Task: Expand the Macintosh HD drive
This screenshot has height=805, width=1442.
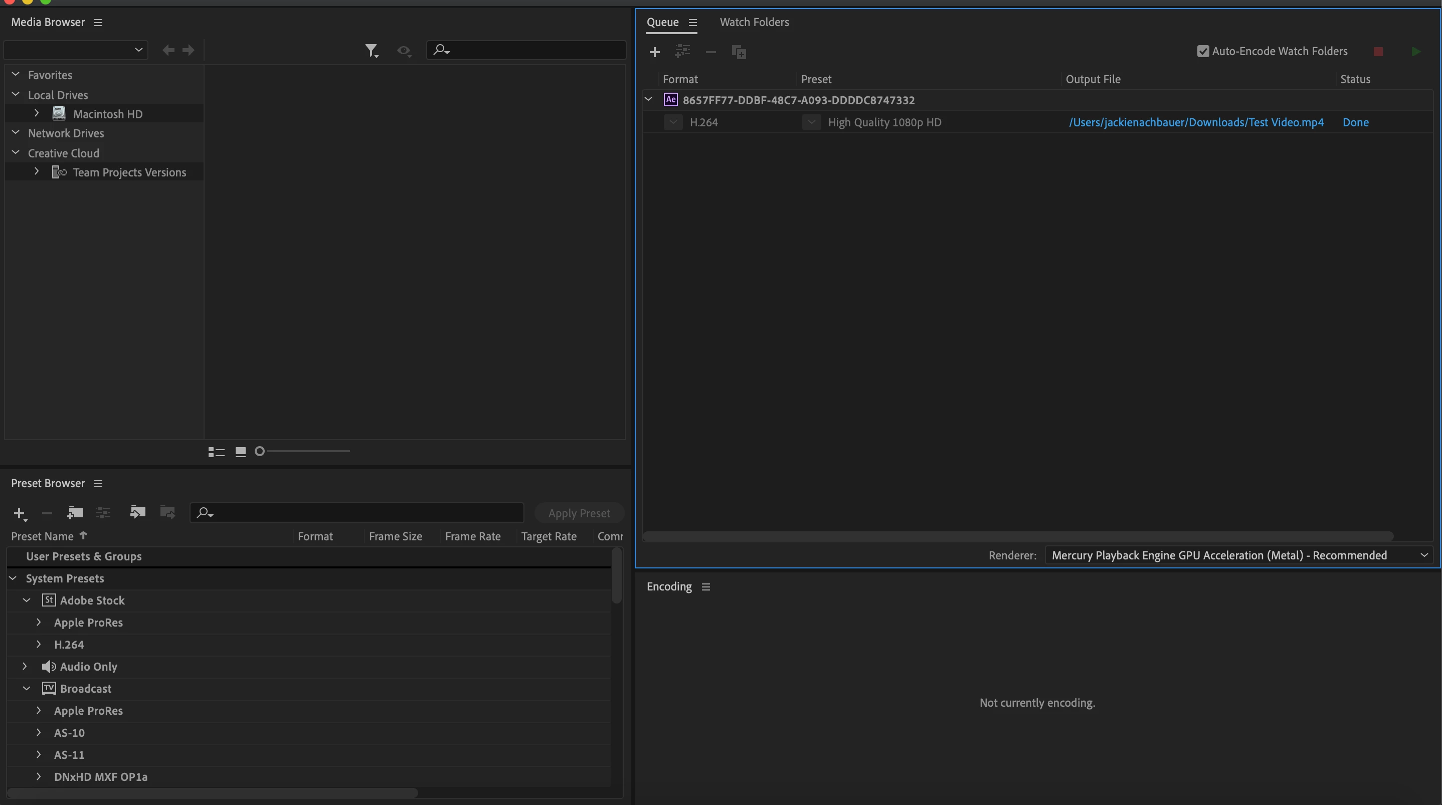Action: tap(37, 114)
